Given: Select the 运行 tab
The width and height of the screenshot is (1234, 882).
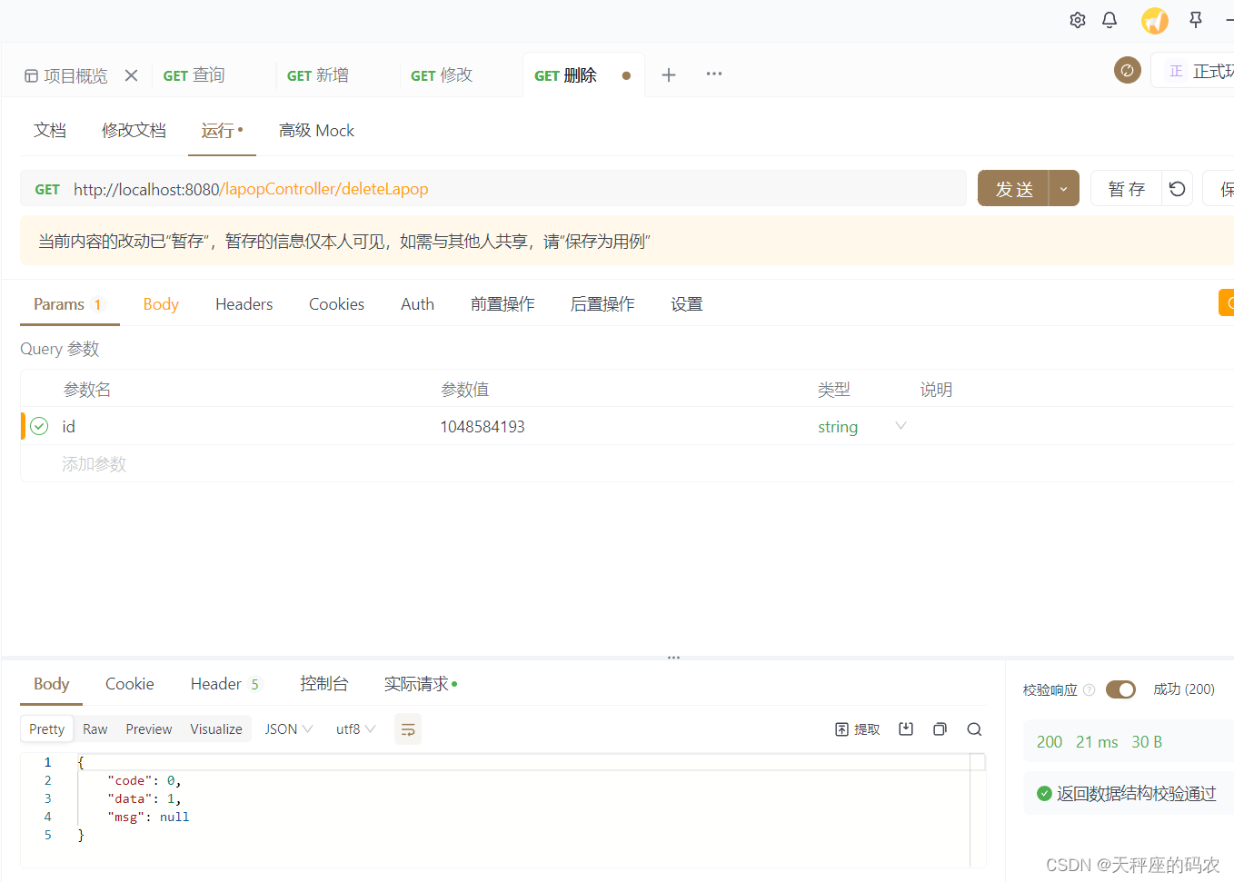Looking at the screenshot, I should [x=222, y=131].
